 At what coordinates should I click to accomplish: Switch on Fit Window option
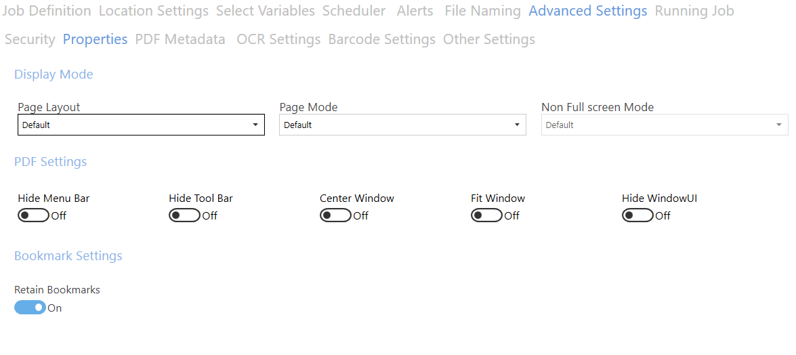click(x=486, y=215)
